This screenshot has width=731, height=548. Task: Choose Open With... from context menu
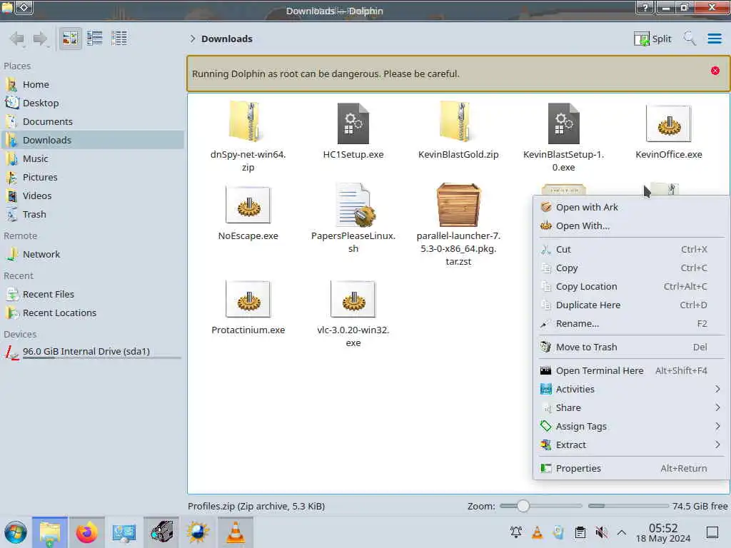coord(631,225)
